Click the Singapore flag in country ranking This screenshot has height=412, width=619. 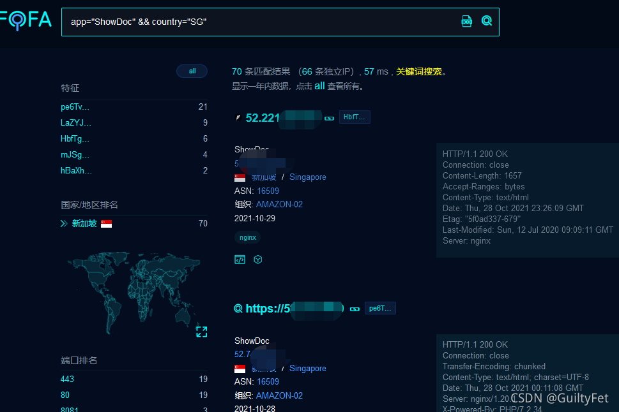tap(106, 224)
